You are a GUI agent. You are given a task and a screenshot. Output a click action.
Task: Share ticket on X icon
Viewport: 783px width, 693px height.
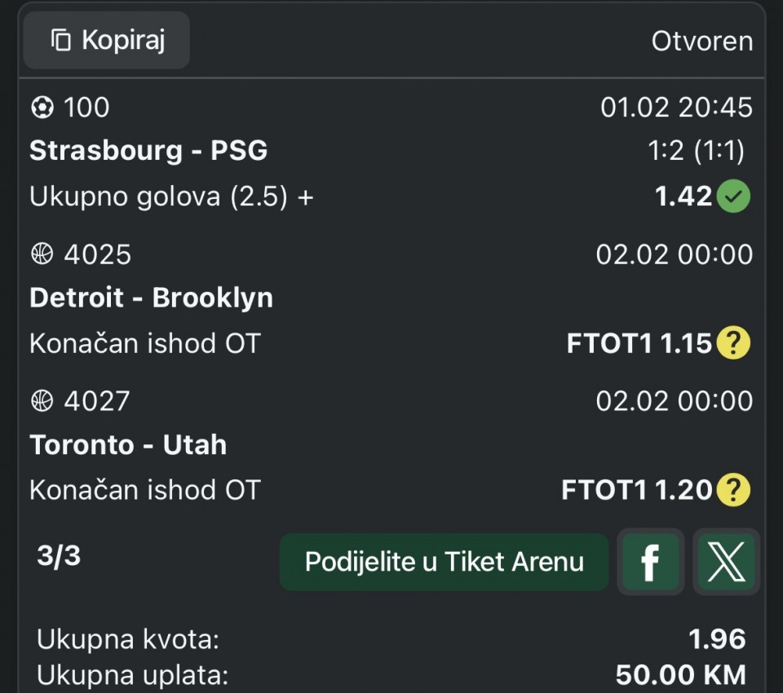tap(726, 562)
